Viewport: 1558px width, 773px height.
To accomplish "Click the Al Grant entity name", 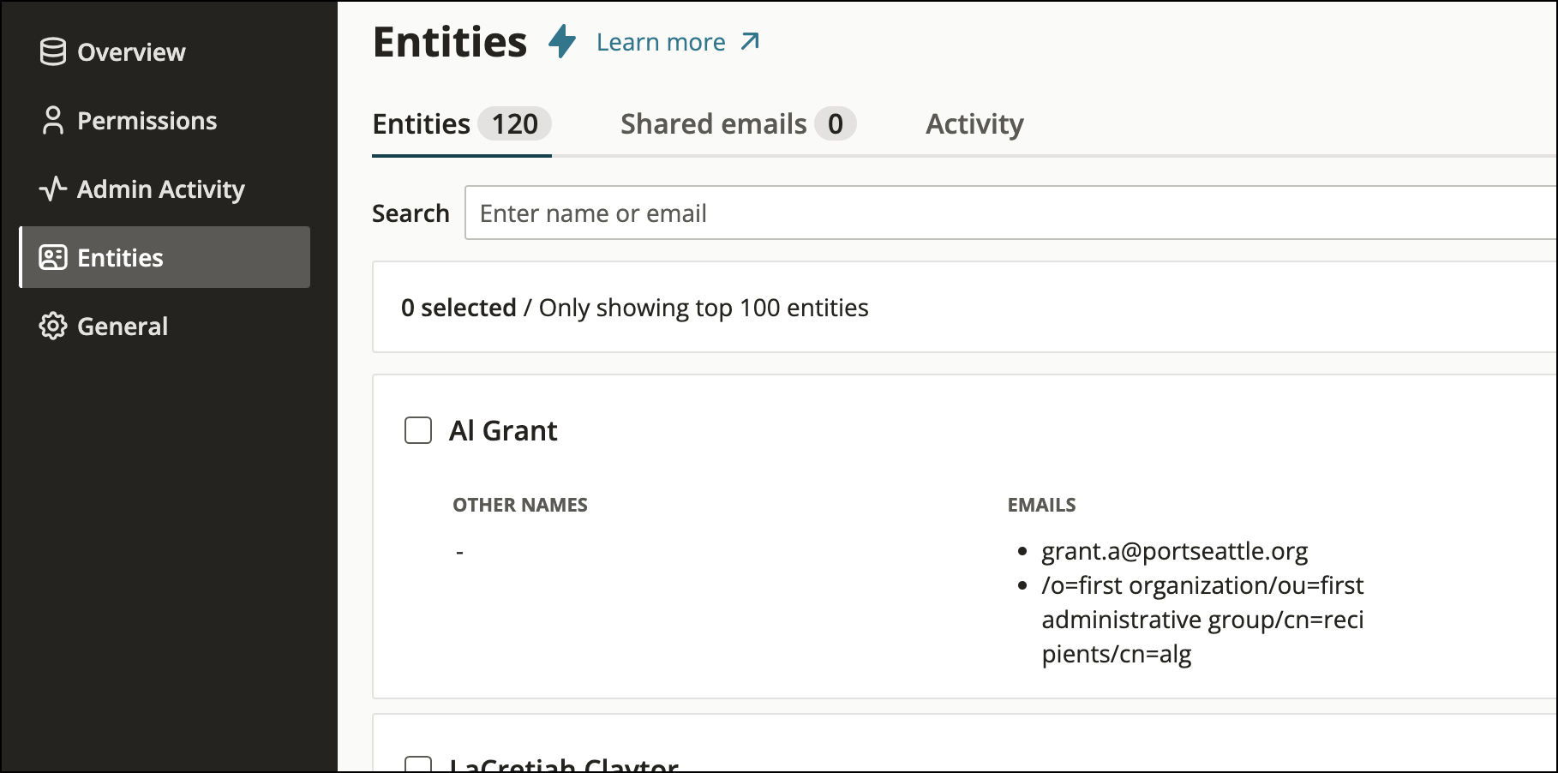I will (503, 430).
